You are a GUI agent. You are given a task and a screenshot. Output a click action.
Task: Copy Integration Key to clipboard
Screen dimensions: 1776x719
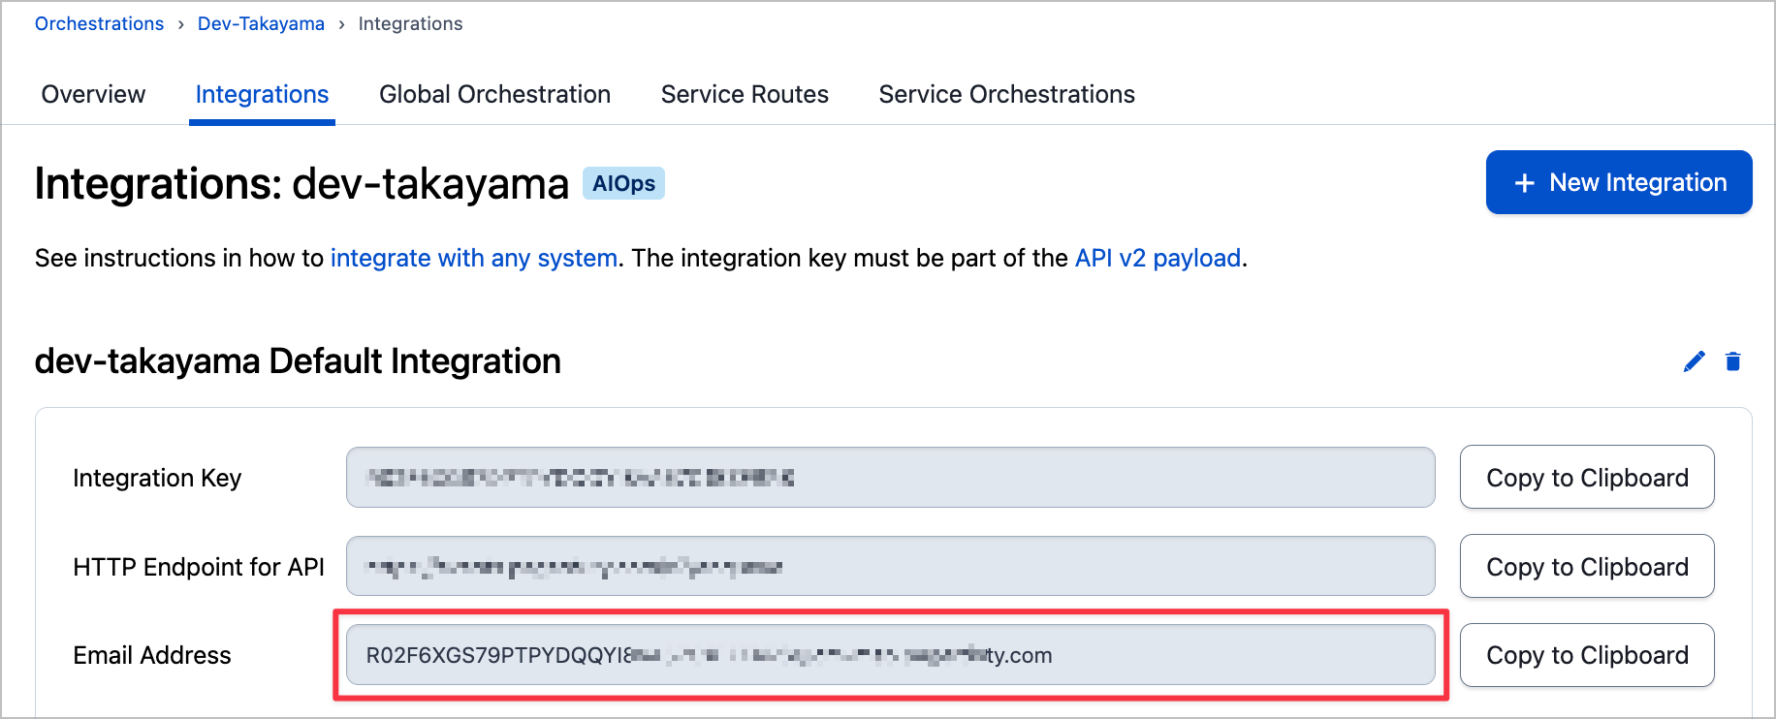(x=1587, y=477)
